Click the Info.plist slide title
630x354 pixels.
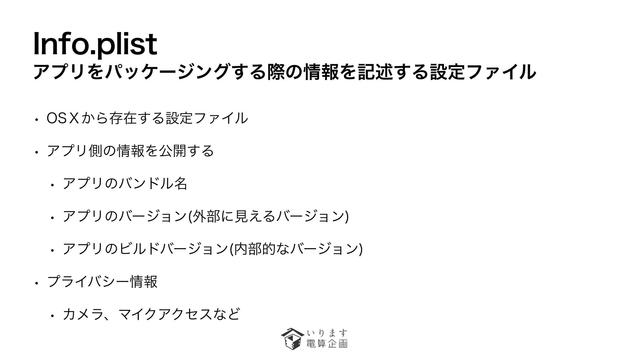(95, 44)
